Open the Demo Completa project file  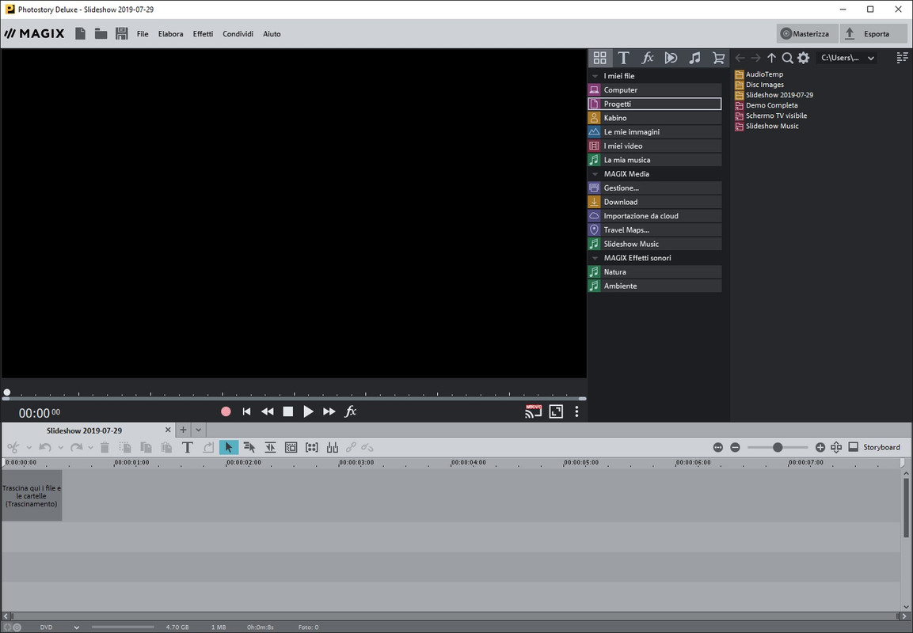coord(767,105)
